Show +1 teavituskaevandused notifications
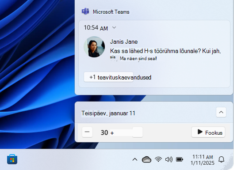Image resolution: width=234 pixels, height=170 pixels. click(109, 77)
